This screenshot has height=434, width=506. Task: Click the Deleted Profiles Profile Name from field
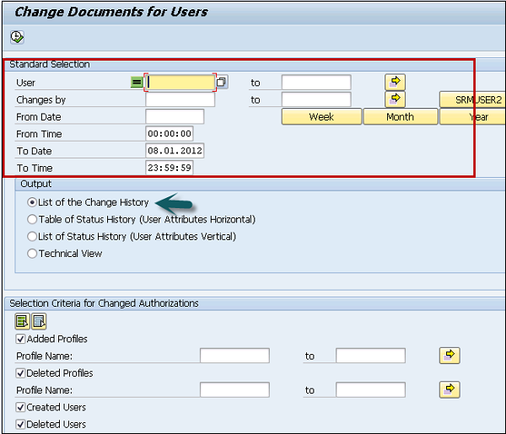(234, 390)
